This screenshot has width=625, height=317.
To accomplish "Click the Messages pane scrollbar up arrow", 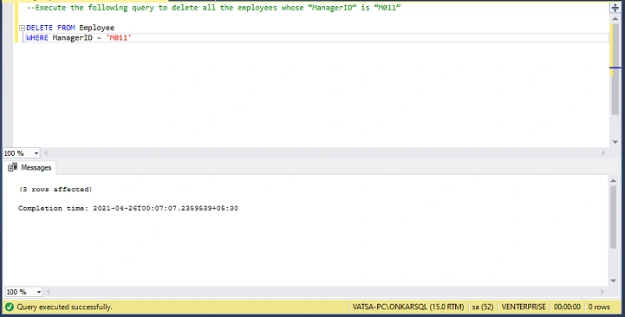I will (x=614, y=181).
